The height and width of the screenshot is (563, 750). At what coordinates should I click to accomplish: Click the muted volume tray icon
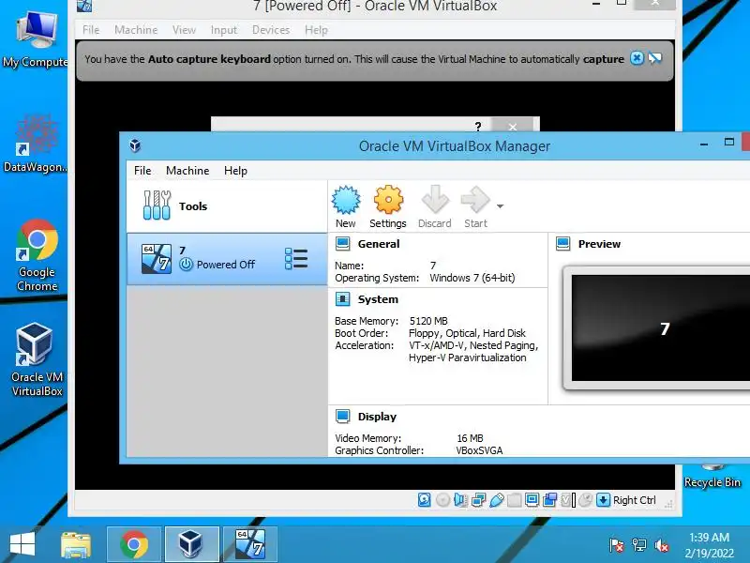(662, 545)
